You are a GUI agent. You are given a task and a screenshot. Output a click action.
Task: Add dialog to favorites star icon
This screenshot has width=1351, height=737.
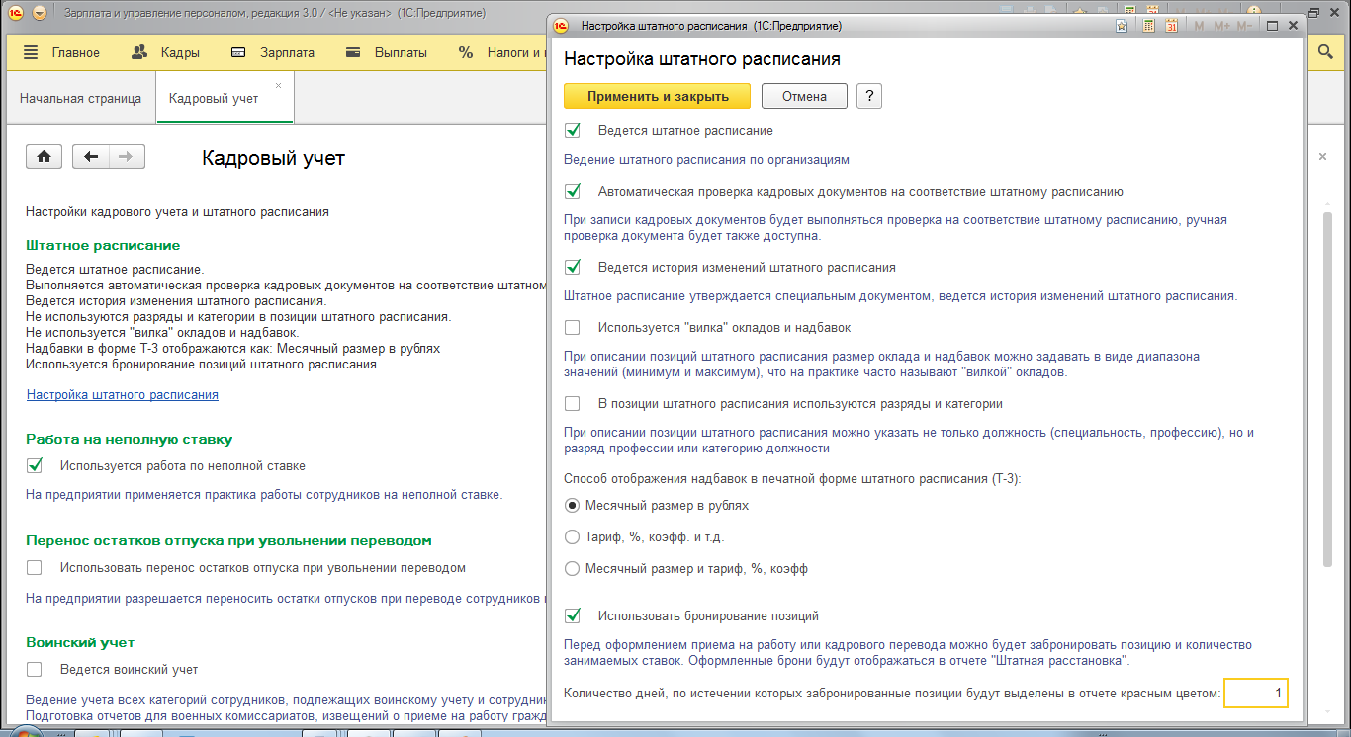pos(1123,26)
